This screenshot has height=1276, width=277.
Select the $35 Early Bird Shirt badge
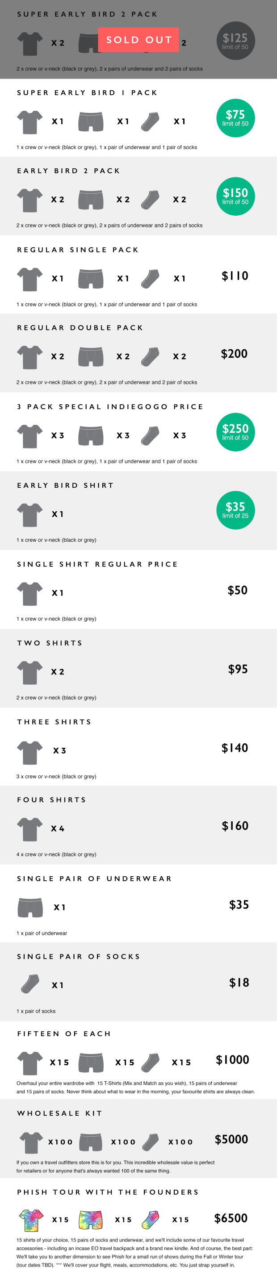(235, 510)
